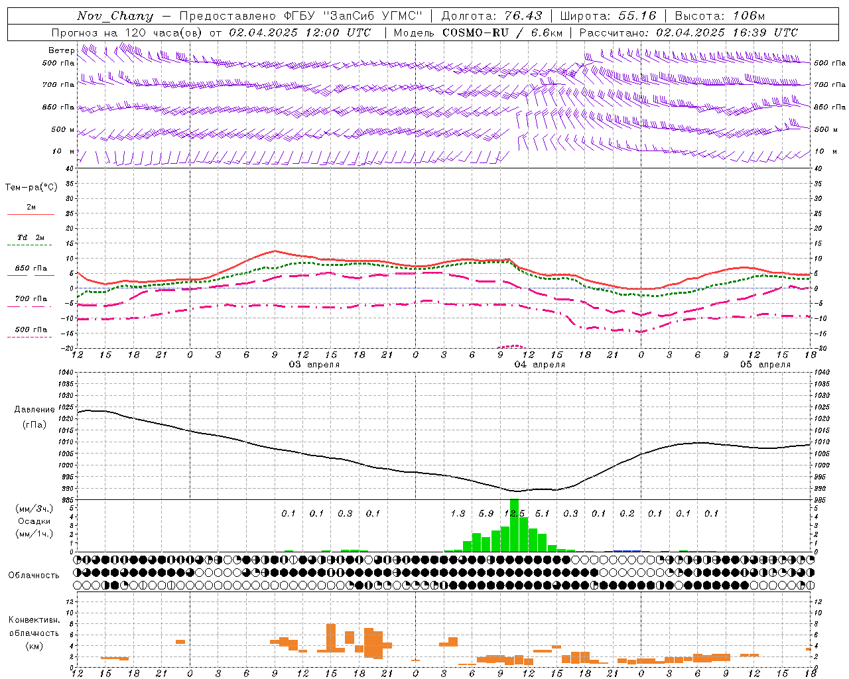The width and height of the screenshot is (849, 679).
Task: Click the 'Высота: 106м' header value
Action: coord(720,16)
